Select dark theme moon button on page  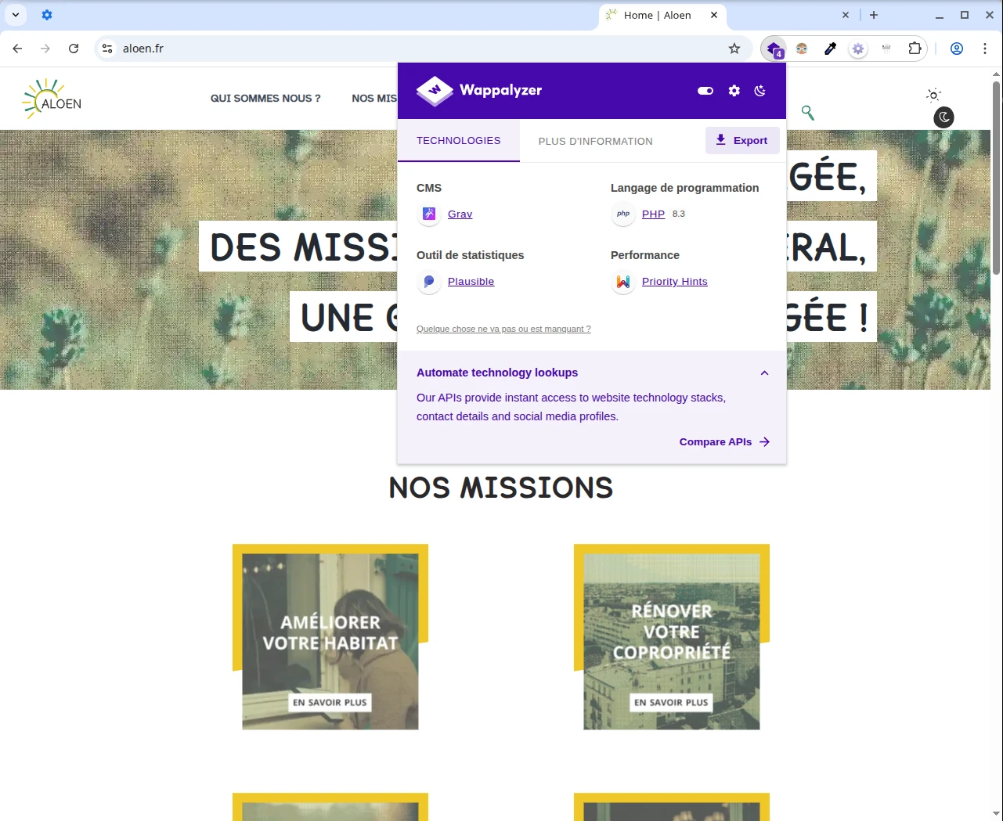[x=943, y=117]
